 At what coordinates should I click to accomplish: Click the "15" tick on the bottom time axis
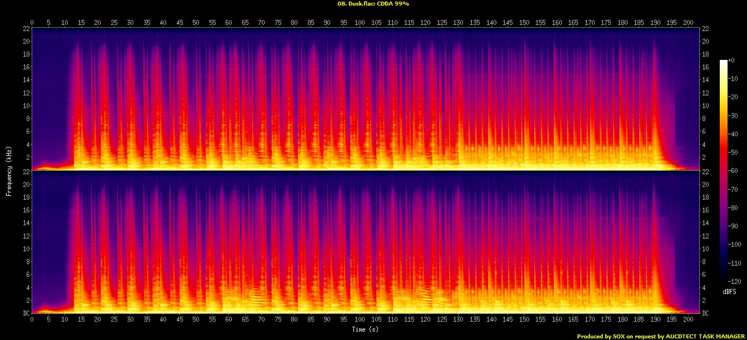pos(81,320)
